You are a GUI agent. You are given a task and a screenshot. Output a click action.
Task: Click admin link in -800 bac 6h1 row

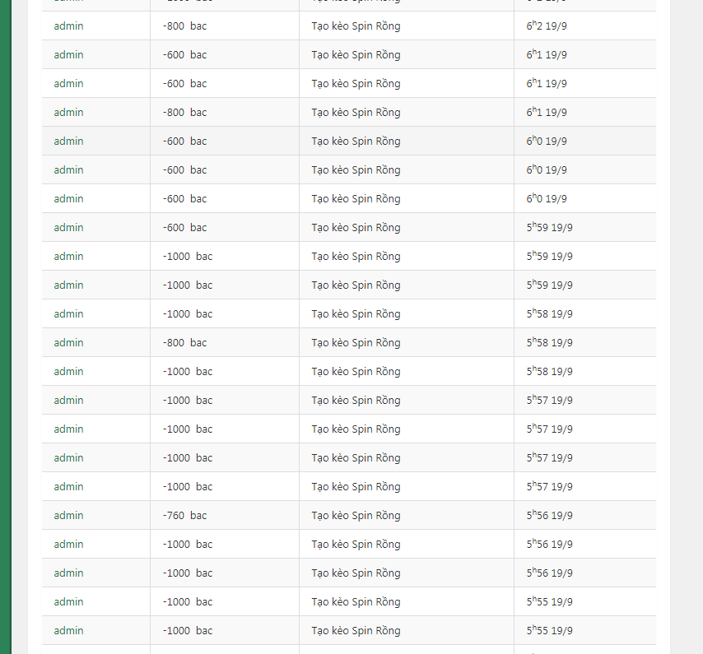(x=69, y=113)
